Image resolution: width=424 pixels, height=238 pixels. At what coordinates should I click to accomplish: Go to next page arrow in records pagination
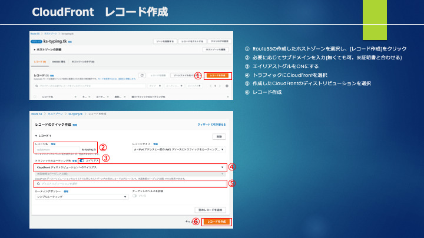click(x=220, y=86)
